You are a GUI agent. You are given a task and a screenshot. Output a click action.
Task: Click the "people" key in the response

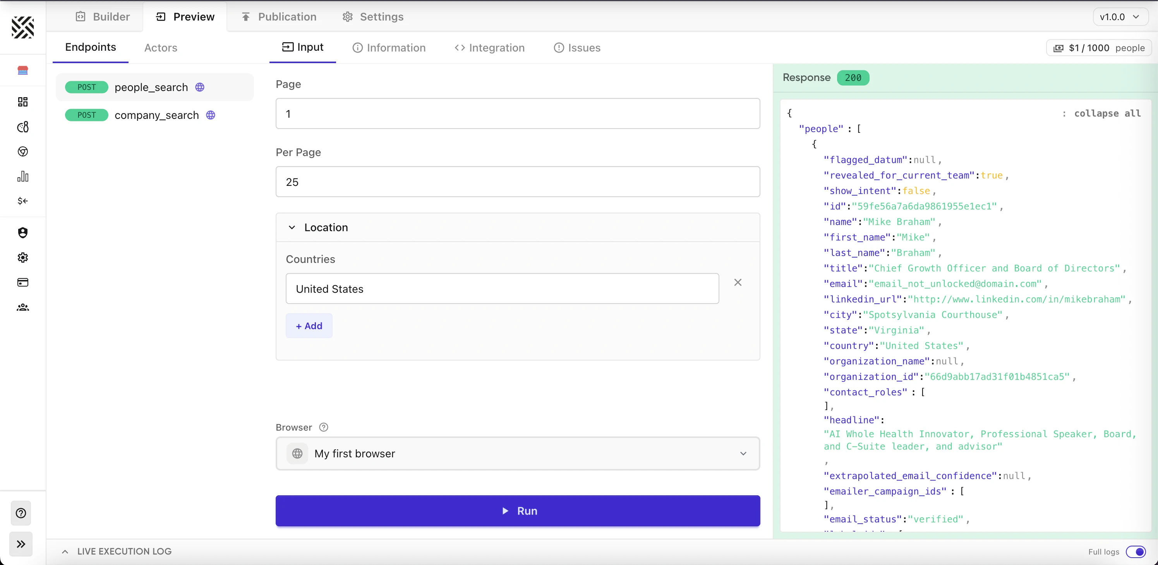pos(821,129)
